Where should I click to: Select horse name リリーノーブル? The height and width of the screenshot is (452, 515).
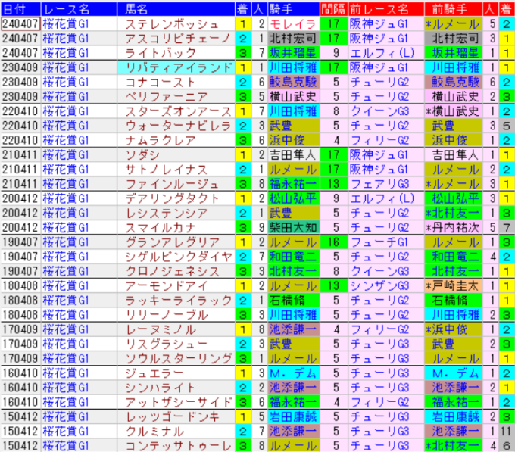pyautogui.click(x=167, y=315)
